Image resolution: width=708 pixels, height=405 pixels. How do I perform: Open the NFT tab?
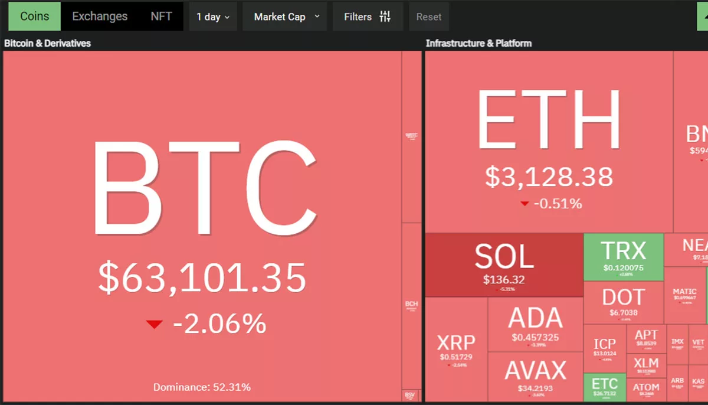point(161,17)
